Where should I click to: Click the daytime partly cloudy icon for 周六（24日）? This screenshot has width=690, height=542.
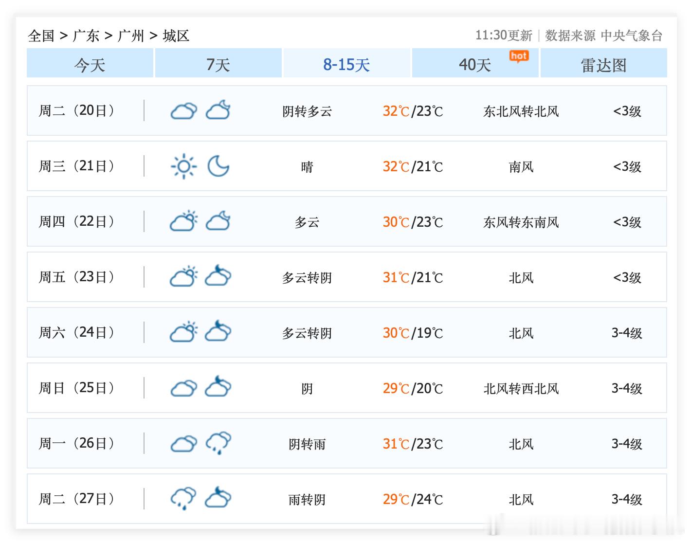(x=183, y=332)
